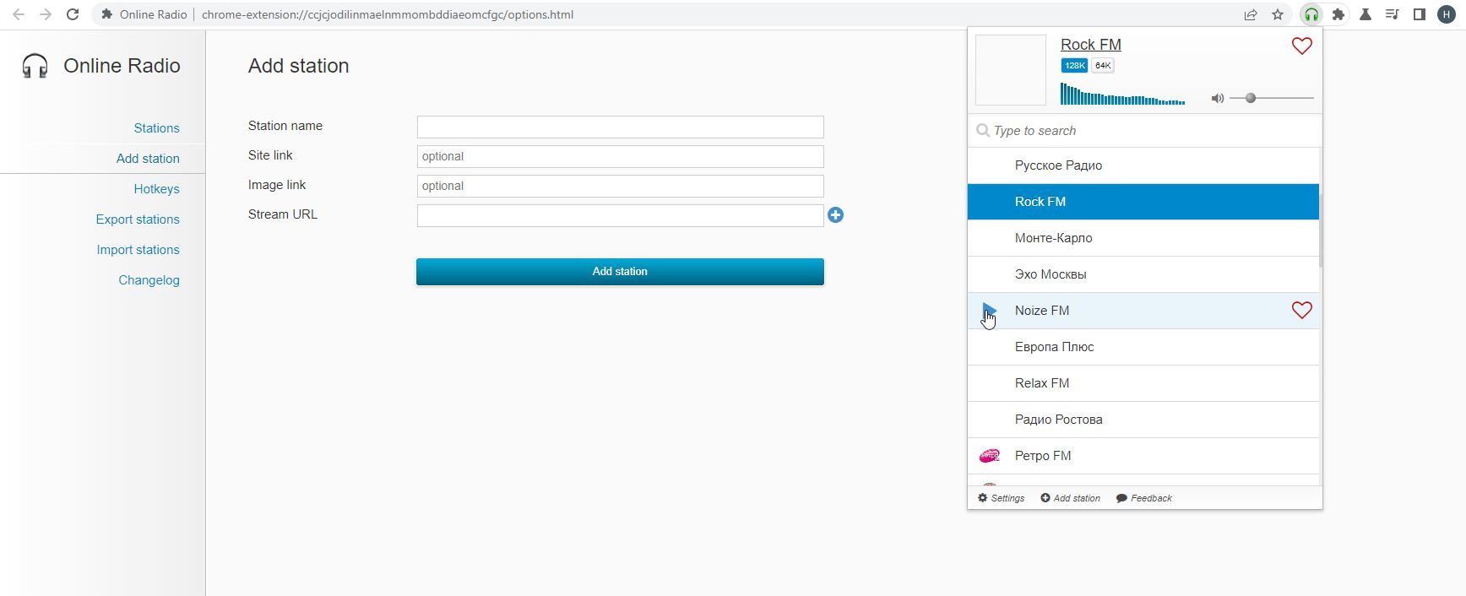Open the Chrome extensions puzzle icon
The height and width of the screenshot is (596, 1466).
(1338, 14)
